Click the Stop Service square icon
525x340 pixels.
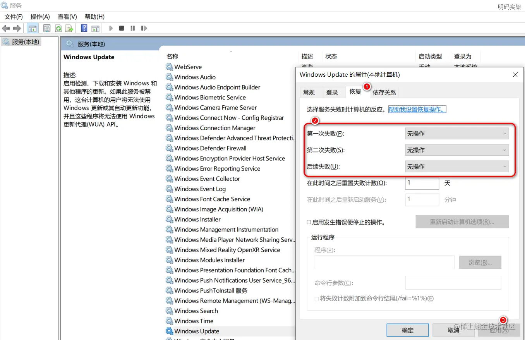coord(122,28)
